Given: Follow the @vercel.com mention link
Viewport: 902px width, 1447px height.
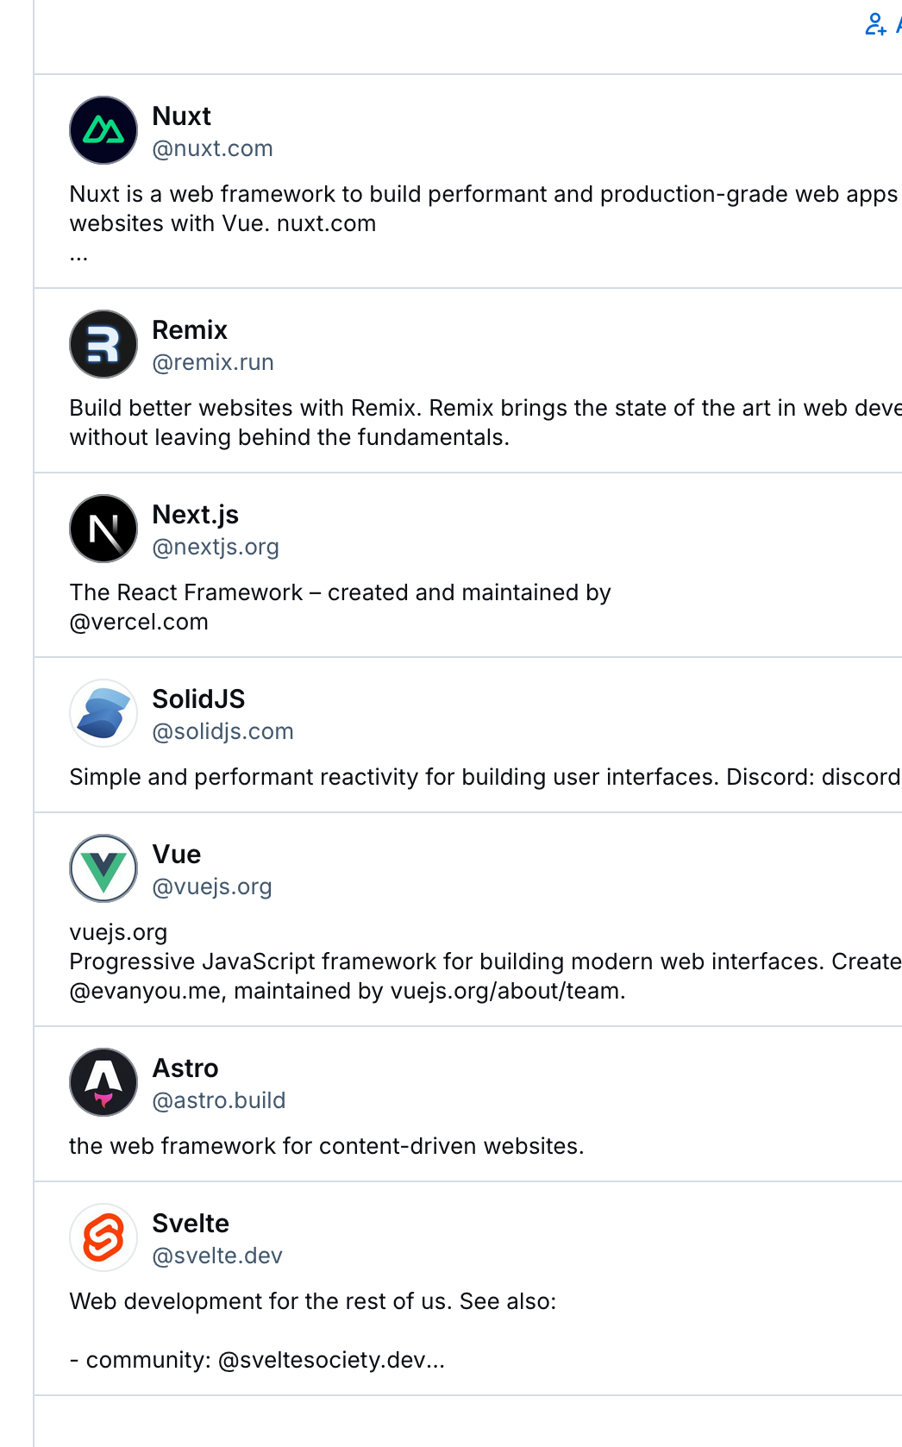Looking at the screenshot, I should tap(139, 623).
